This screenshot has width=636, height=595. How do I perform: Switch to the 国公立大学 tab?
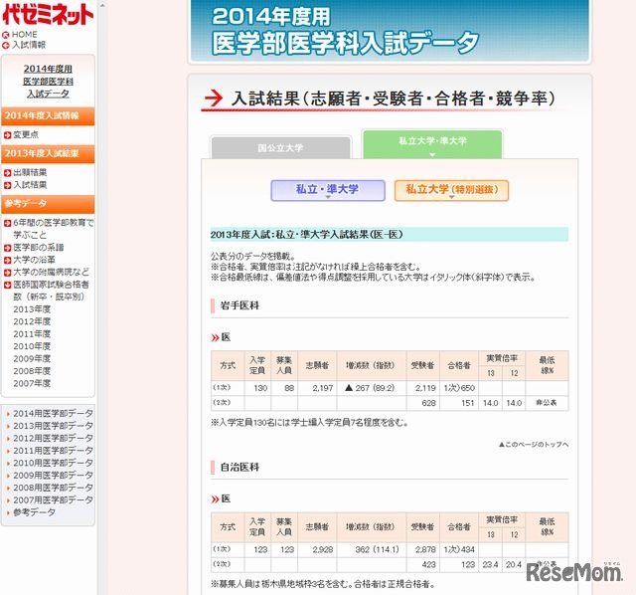pos(280,148)
